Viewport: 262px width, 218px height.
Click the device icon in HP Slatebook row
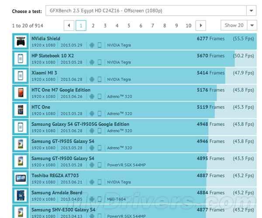[x=100, y=62]
